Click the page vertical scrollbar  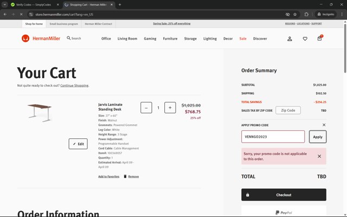click(345, 48)
